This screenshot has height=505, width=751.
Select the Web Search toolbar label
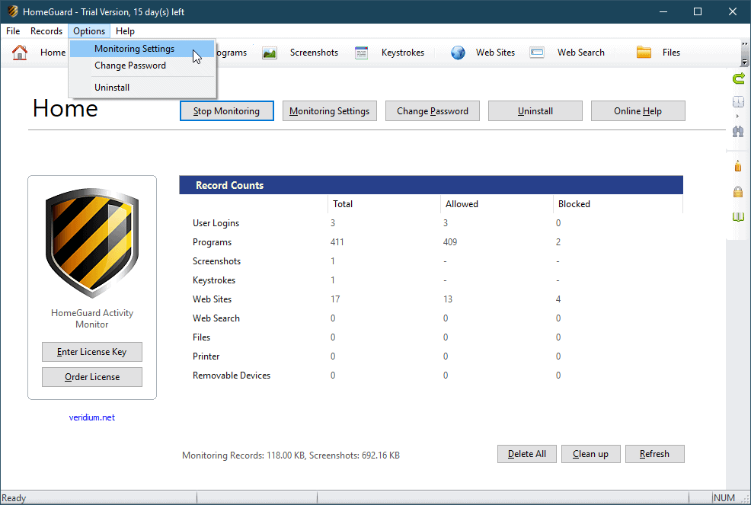coord(581,53)
